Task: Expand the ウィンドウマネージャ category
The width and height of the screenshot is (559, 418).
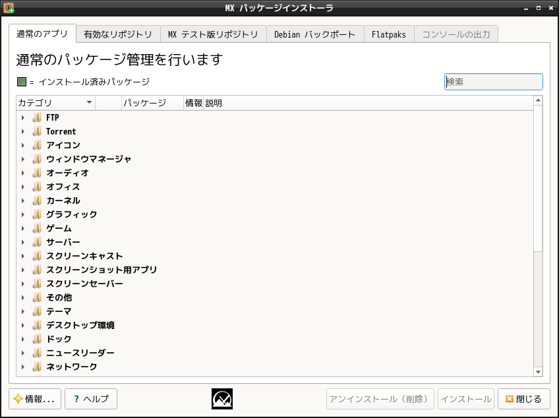Action: [23, 159]
